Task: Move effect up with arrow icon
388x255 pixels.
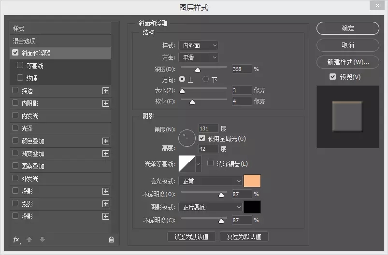Action: [x=29, y=240]
